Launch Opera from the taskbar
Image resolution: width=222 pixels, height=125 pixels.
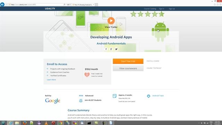pos(53,123)
